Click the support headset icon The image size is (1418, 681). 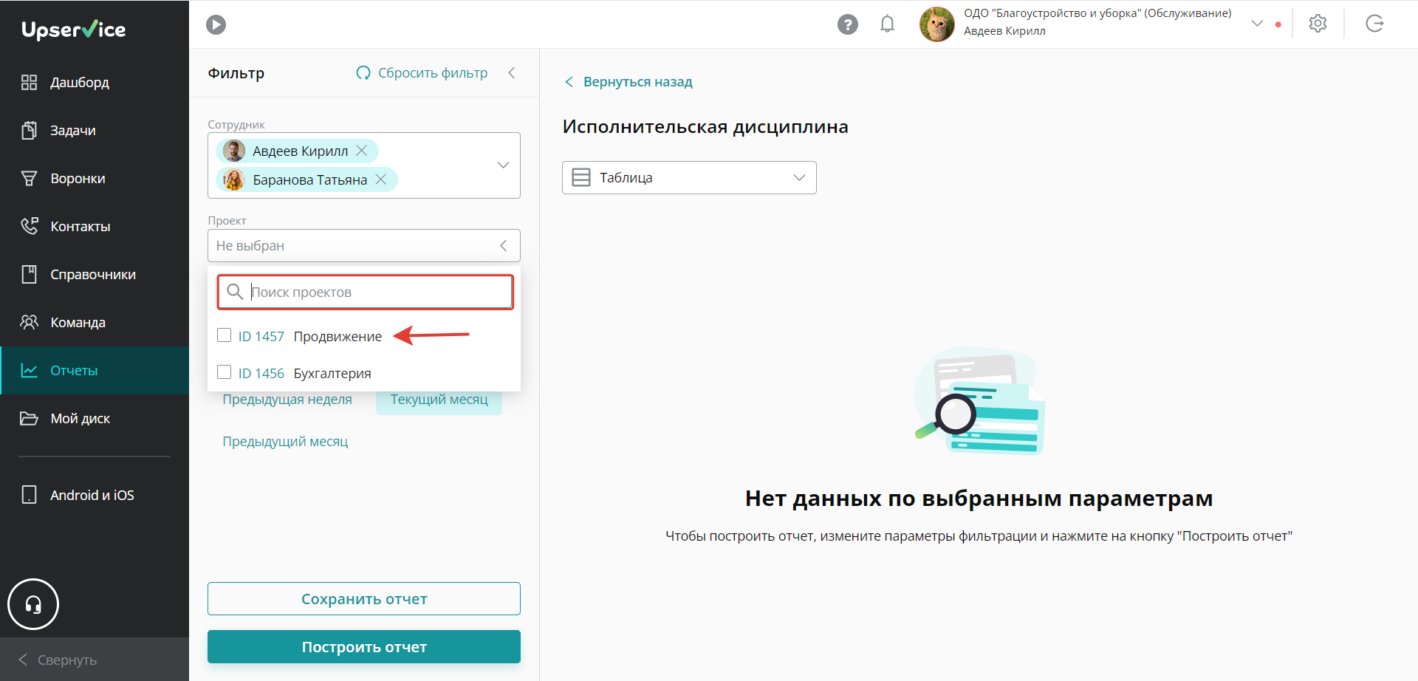click(x=33, y=604)
